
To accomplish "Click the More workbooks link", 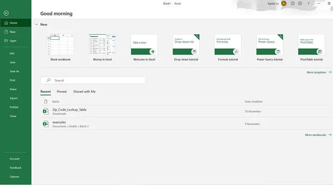I will [318, 135].
